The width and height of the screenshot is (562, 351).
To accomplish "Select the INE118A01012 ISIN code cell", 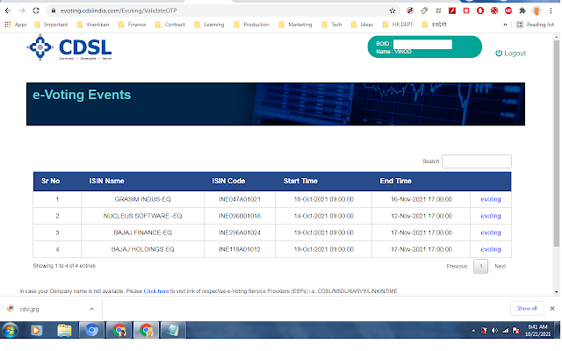I will [240, 249].
